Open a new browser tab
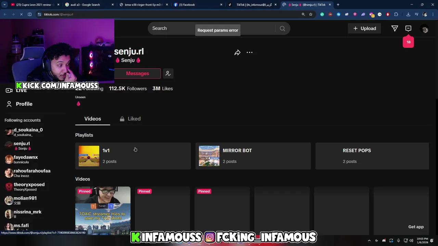Screen dimensions: 438x246 pyautogui.click(x=338, y=5)
